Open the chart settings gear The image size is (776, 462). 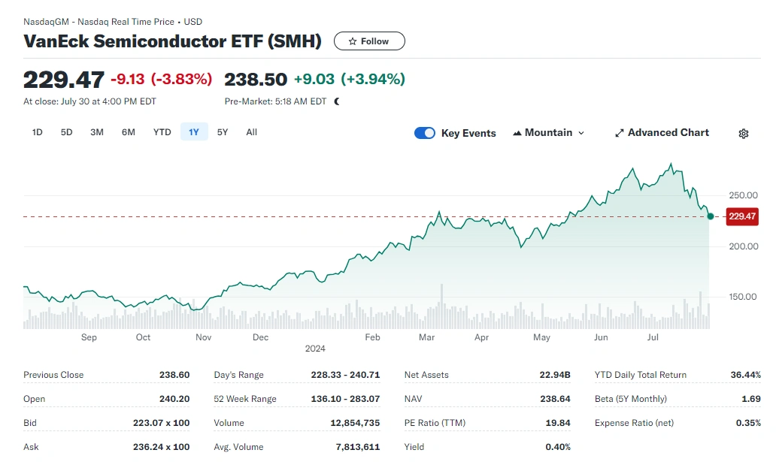tap(743, 133)
